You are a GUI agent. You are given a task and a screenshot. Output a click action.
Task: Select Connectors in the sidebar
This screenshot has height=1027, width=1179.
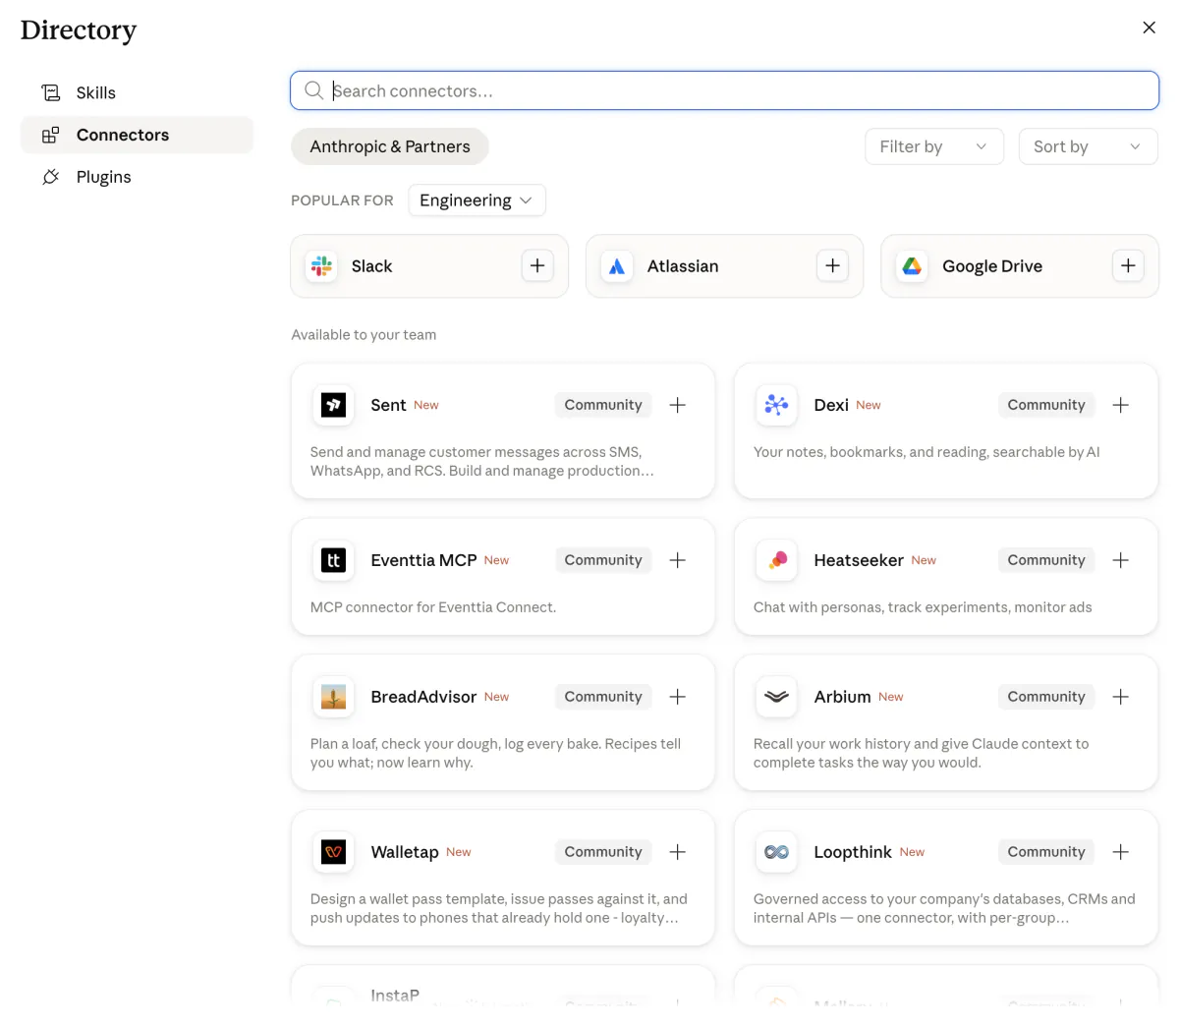pyautogui.click(x=137, y=135)
